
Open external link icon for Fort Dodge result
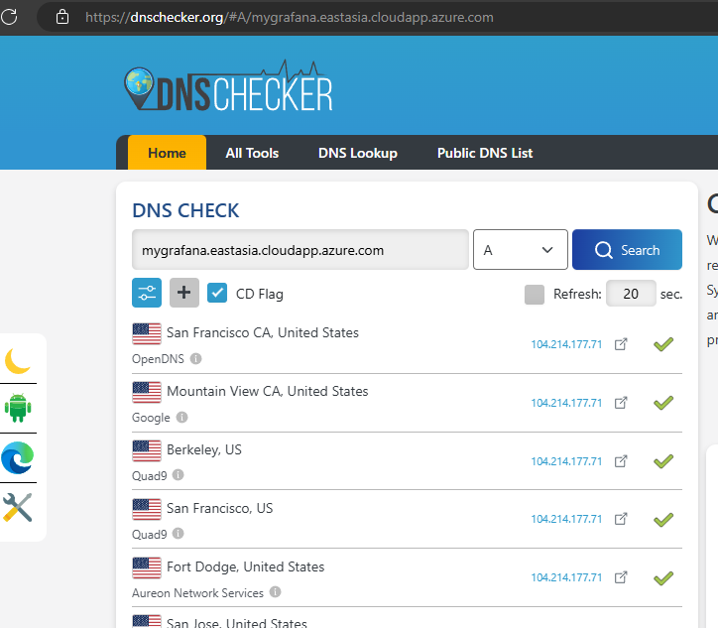coord(621,577)
